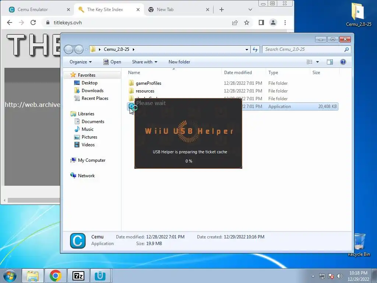The height and width of the screenshot is (283, 377).
Task: Open 7-Zip from the taskbar
Action: (78, 276)
